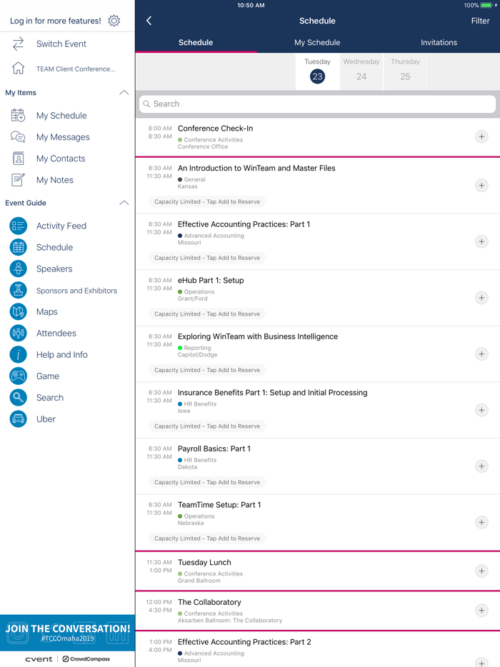Tap the home icon for TEAM Client Conference
Screen dimensions: 500x667
click(19, 68)
